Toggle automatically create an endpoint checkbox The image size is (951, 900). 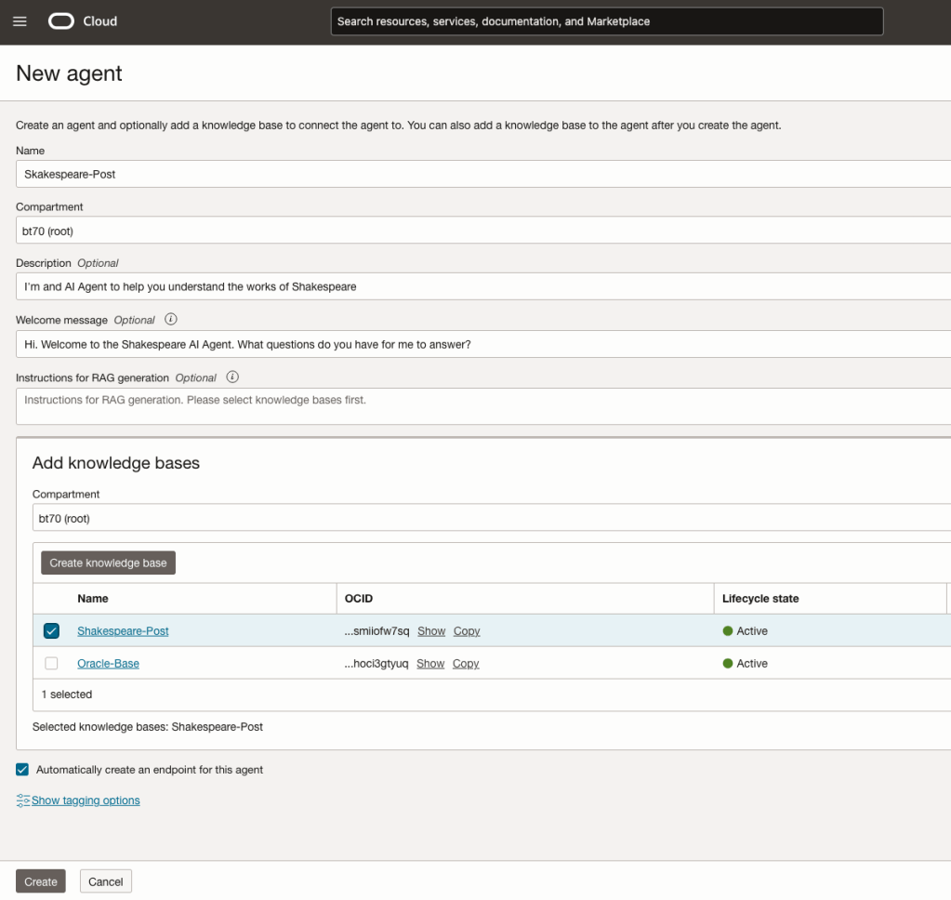22,770
